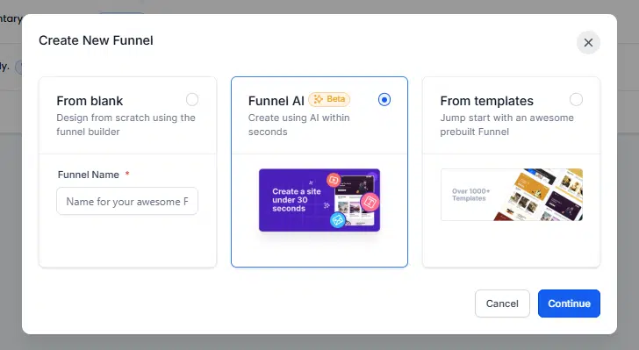Click the 'From templates' card heading

(486, 101)
